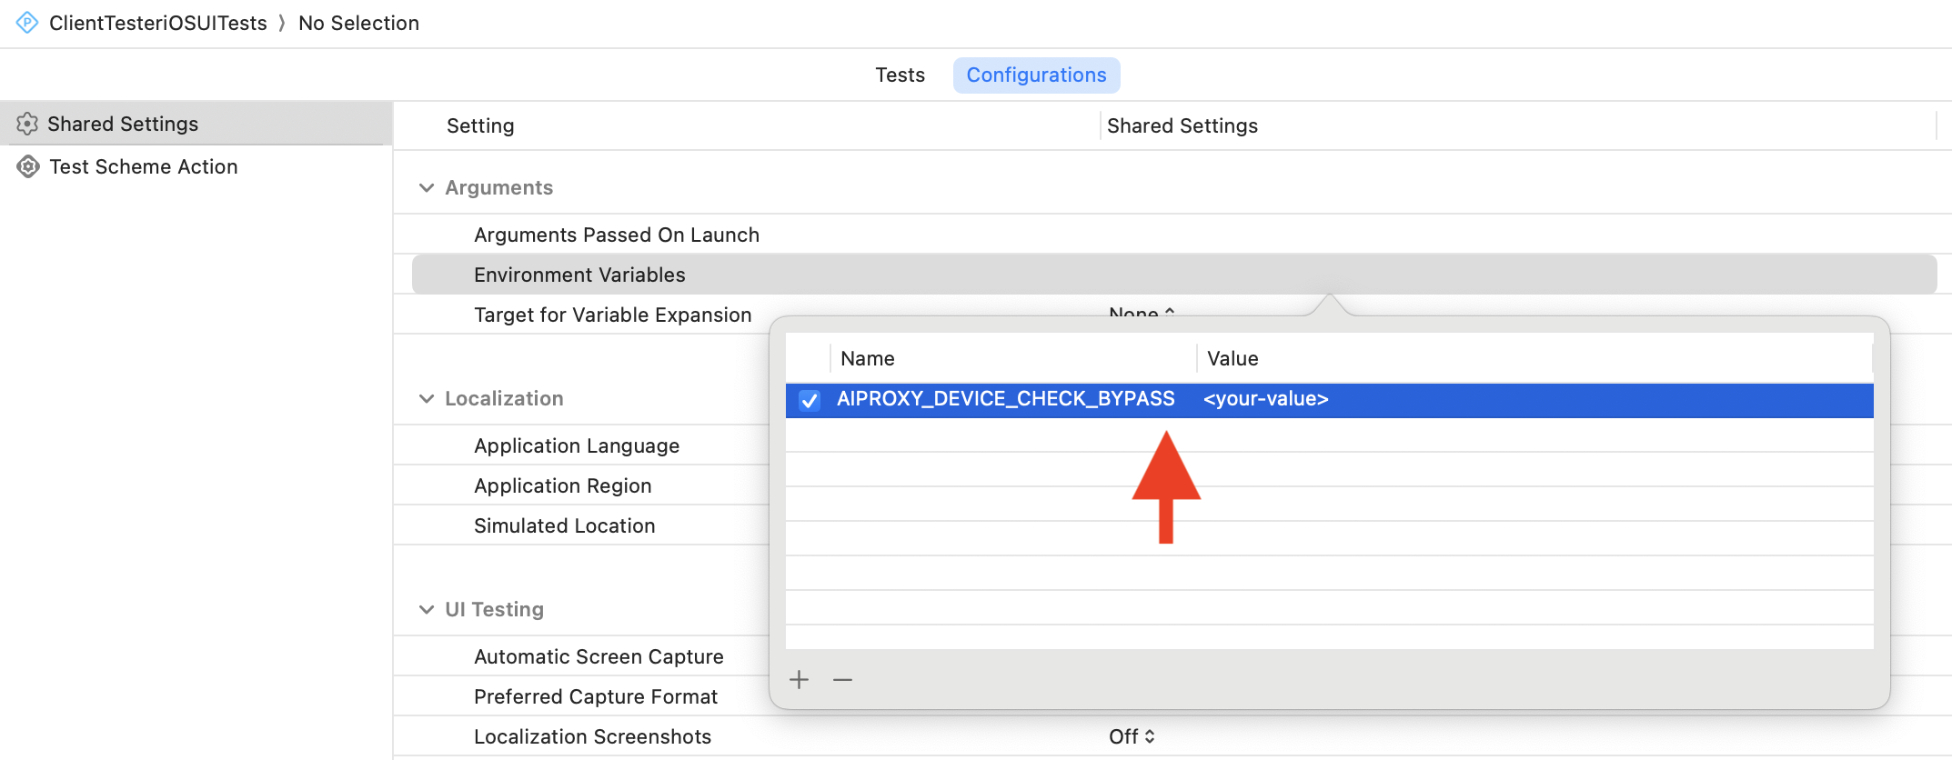Click the Shared Settings gear icon
Screen dimensions: 1952x760
coord(27,124)
